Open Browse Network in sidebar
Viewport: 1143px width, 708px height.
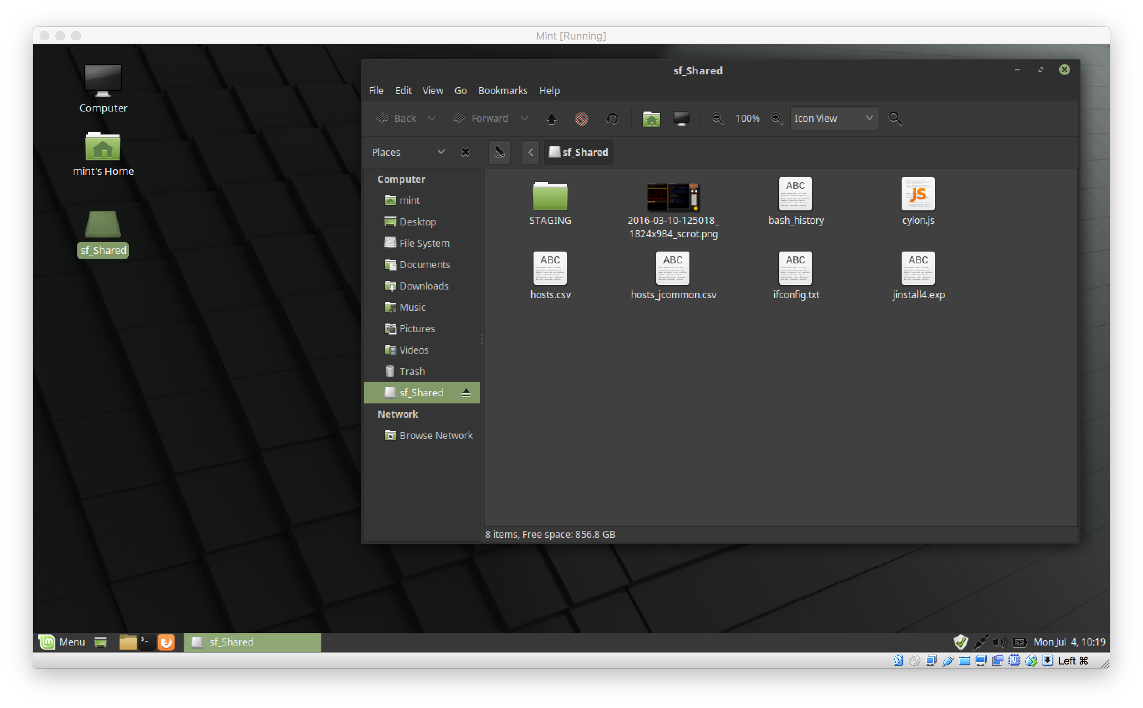click(422, 435)
